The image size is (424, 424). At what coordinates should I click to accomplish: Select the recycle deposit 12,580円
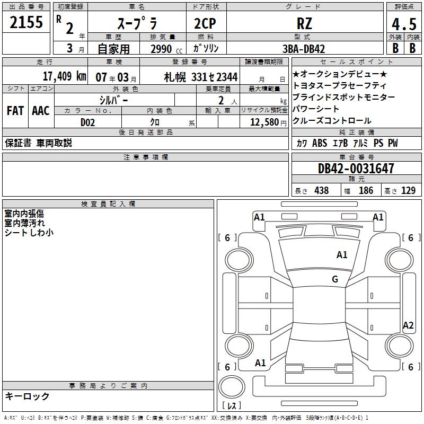[268, 122]
